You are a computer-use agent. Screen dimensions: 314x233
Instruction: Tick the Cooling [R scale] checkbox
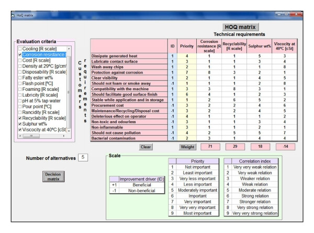point(20,49)
